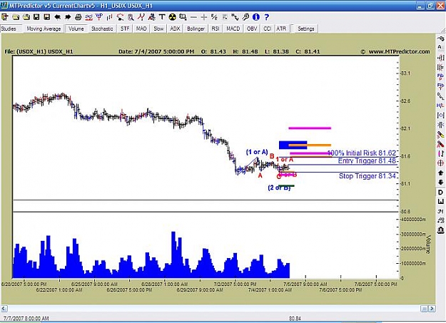The width and height of the screenshot is (446, 323).
Task: Click the magnifier over chart icon
Action: click(x=131, y=17)
